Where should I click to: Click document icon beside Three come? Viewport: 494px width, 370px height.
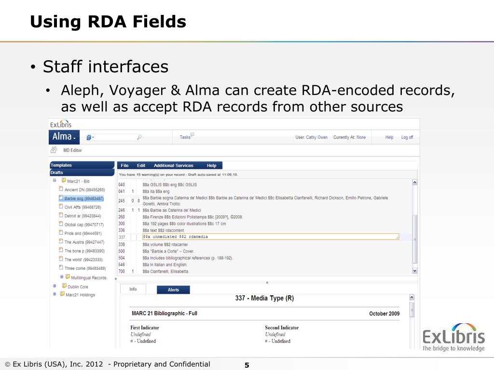pyautogui.click(x=61, y=268)
